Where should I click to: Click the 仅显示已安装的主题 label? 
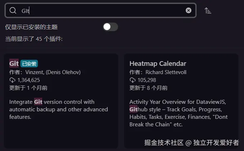click(31, 27)
